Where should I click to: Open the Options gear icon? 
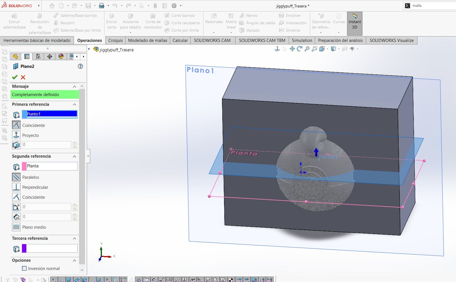coord(174,6)
